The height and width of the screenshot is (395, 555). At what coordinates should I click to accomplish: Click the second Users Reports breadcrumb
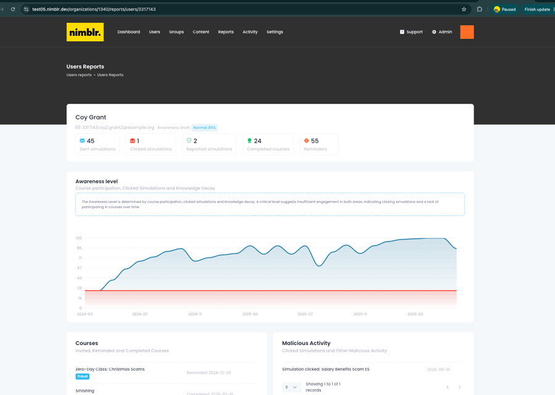click(110, 75)
